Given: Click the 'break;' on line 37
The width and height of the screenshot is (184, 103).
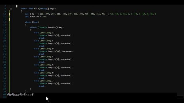Looking at the screenshot, I should point(42,86).
